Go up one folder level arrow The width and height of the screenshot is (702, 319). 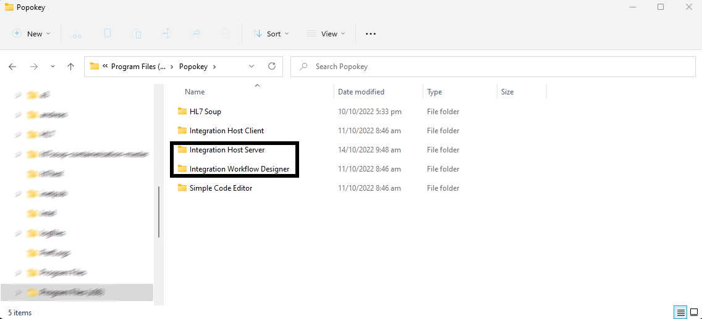pyautogui.click(x=70, y=67)
